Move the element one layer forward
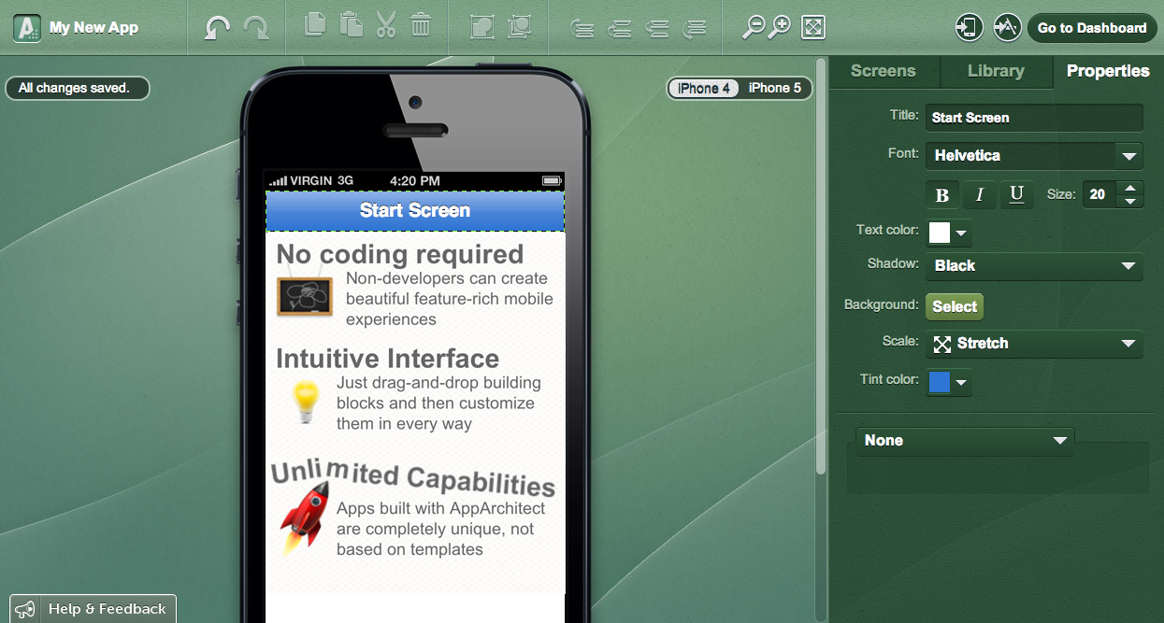The width and height of the screenshot is (1164, 623). tap(619, 28)
